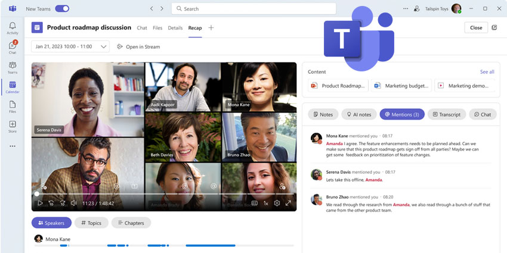Mute the recording volume

pyautogui.click(x=74, y=203)
